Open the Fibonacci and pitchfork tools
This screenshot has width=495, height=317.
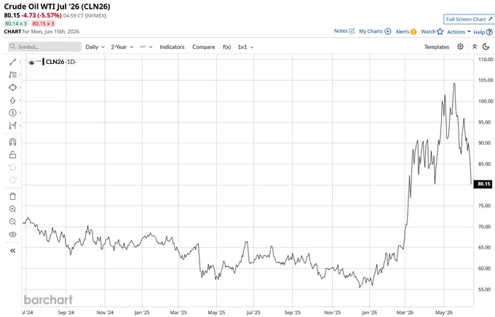12,75
